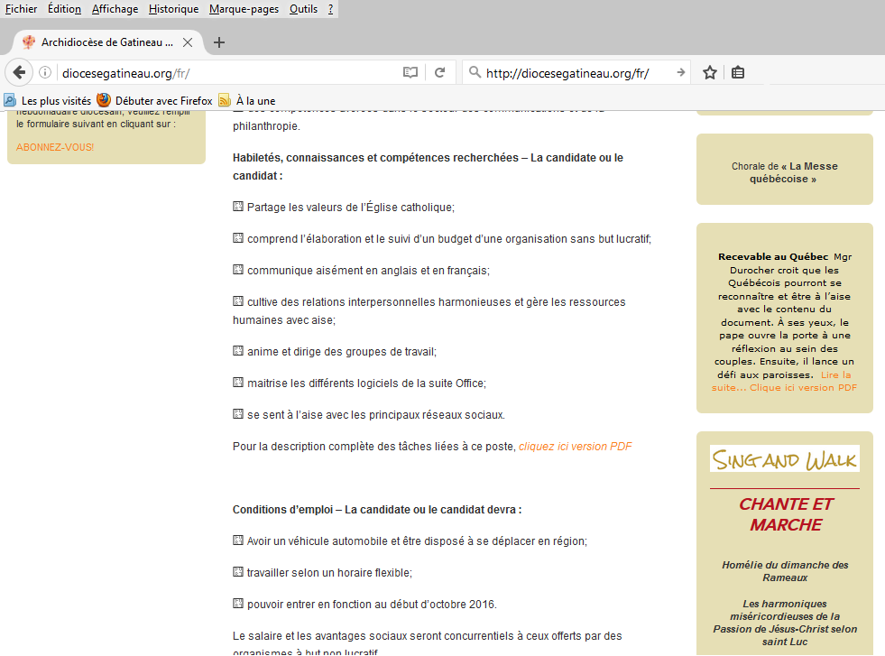The height and width of the screenshot is (656, 885).
Task: Click the search box with diocesegatineau URL
Action: click(x=576, y=73)
